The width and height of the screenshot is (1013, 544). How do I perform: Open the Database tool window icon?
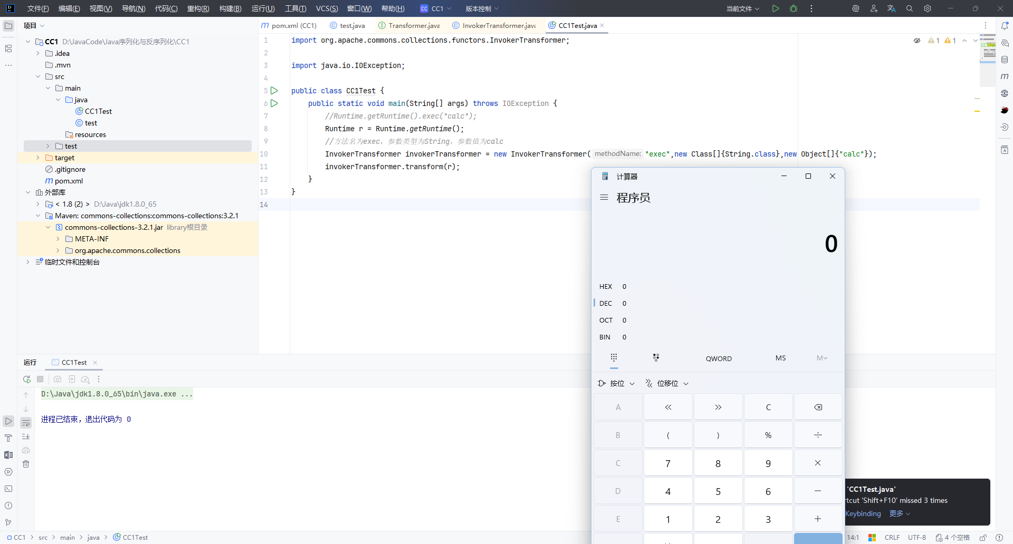pyautogui.click(x=1005, y=60)
